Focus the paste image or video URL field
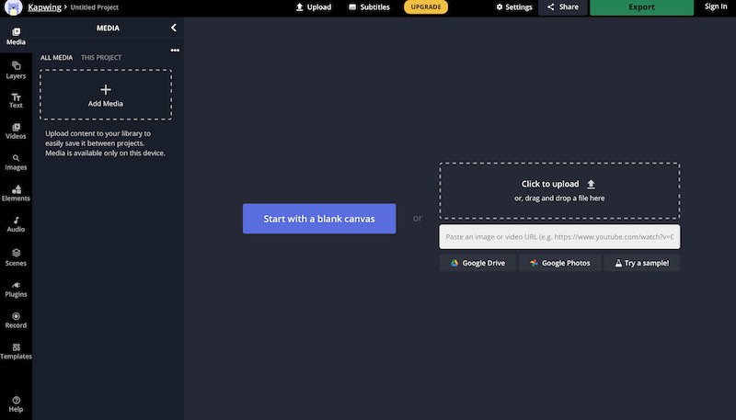 tap(559, 237)
